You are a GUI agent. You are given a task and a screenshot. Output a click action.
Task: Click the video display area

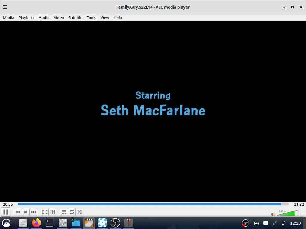click(153, 111)
